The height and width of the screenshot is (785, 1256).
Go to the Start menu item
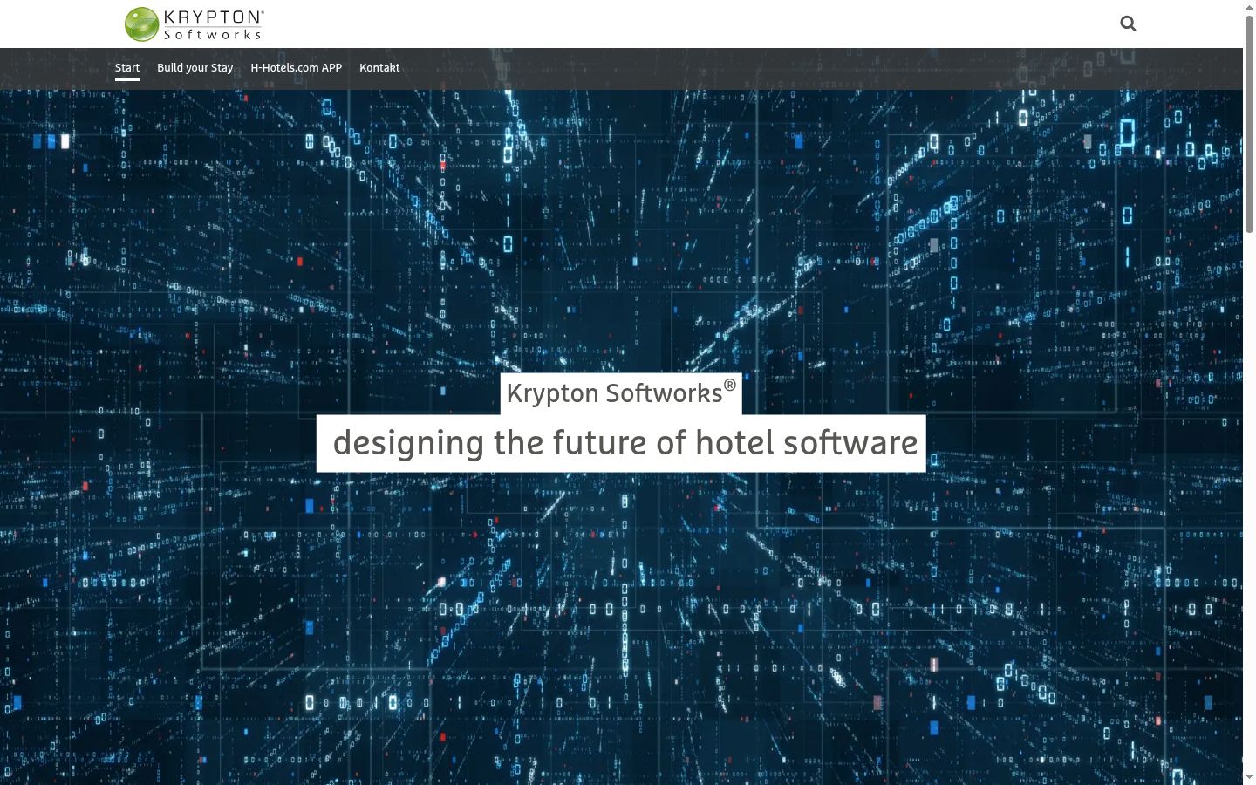127,68
